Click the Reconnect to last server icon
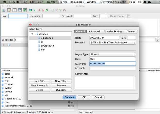Image resolution: width=160 pixels, height=114 pixels. pos(47,10)
